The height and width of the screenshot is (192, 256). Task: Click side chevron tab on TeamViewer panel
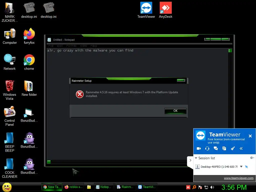pos(190,160)
